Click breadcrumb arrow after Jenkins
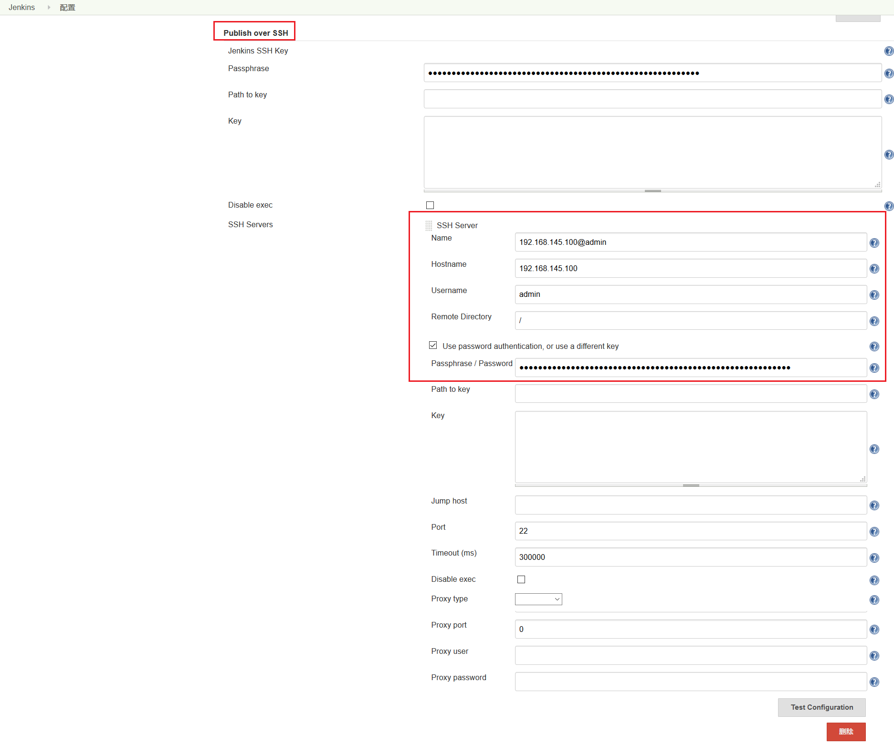The height and width of the screenshot is (746, 894). pyautogui.click(x=49, y=7)
